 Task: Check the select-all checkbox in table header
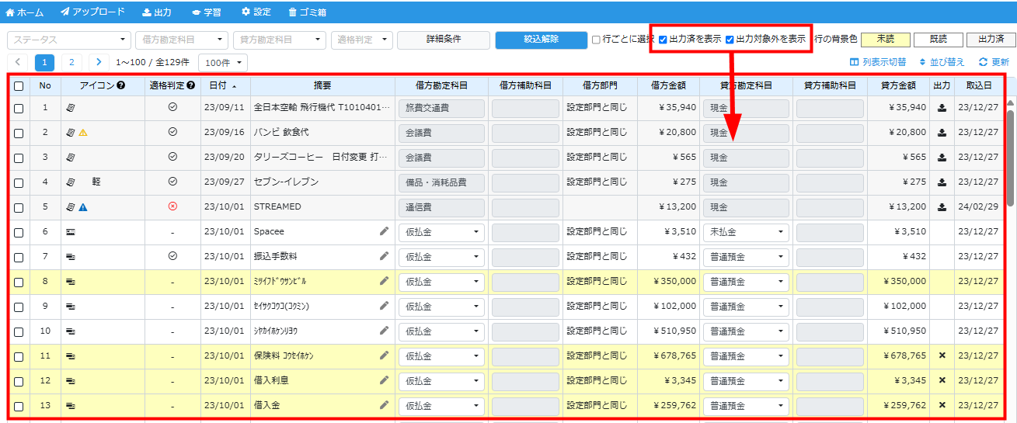(19, 86)
